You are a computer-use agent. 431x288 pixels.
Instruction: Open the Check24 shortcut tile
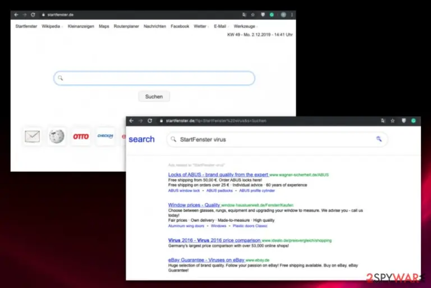106,136
